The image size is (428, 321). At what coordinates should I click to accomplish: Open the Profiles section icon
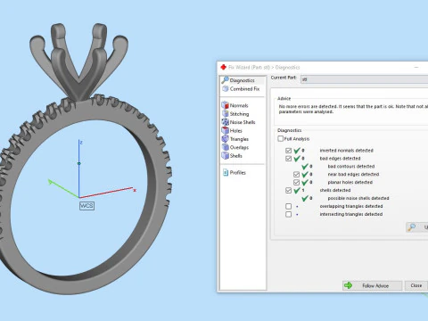[x=226, y=172]
